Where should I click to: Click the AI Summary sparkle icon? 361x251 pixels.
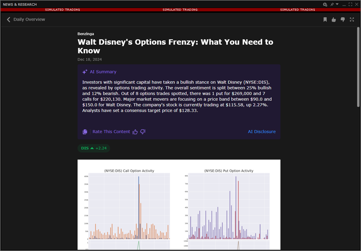[x=85, y=72]
